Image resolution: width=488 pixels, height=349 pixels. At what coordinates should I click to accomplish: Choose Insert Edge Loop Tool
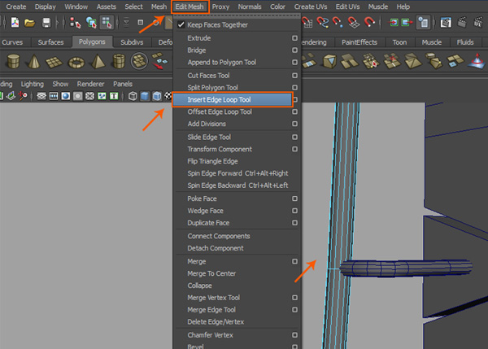(x=232, y=99)
